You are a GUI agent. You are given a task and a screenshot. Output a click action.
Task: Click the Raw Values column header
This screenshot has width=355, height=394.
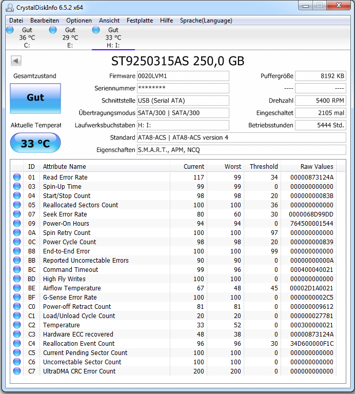tap(309, 166)
